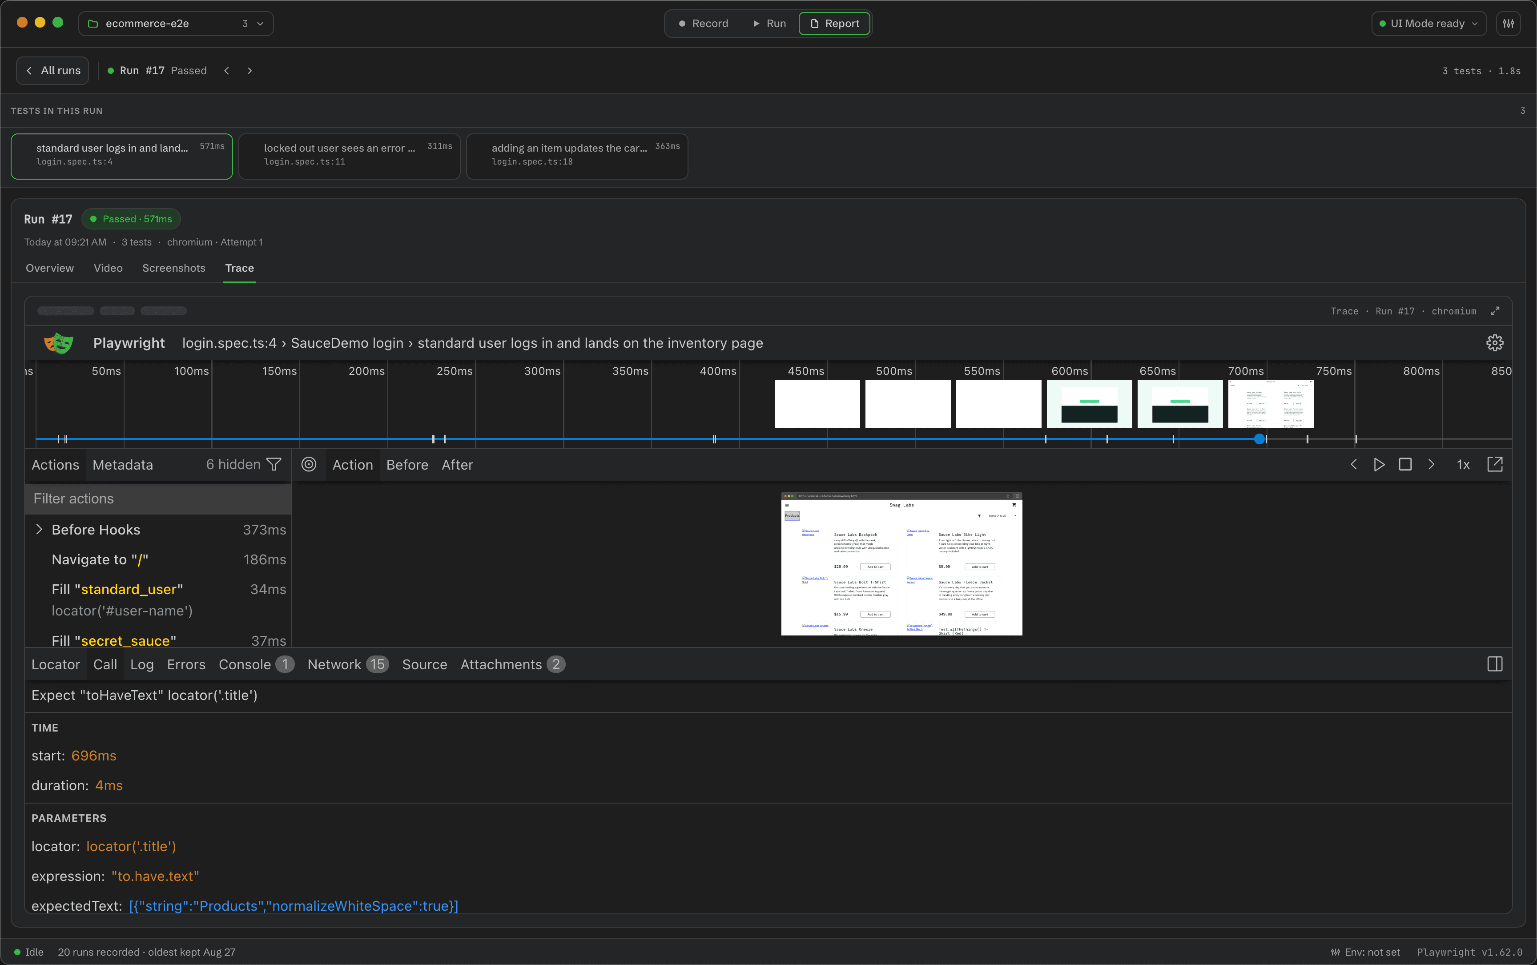Click the locator('.title') parameter value
This screenshot has height=965, width=1537.
click(x=131, y=846)
